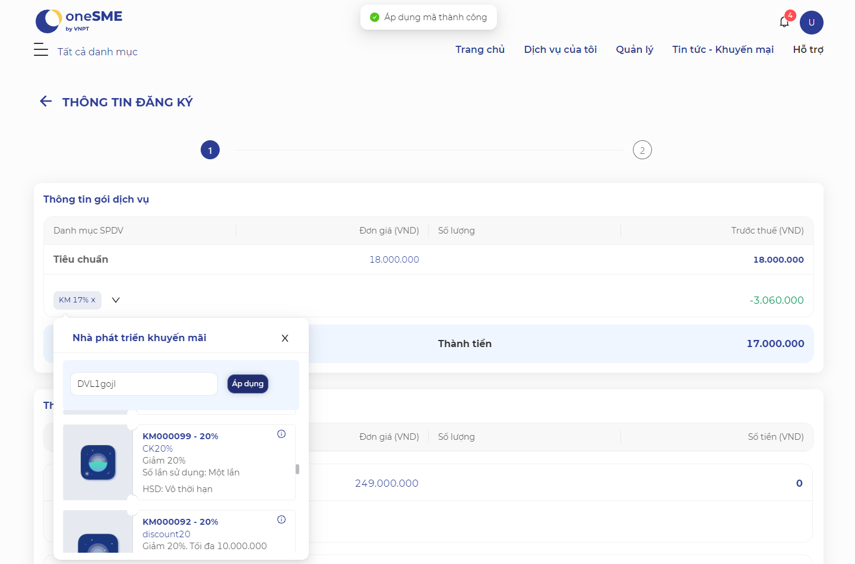Viewport: 855px width, 564px height.
Task: Click Tất cả danh mục label
Action: click(97, 52)
